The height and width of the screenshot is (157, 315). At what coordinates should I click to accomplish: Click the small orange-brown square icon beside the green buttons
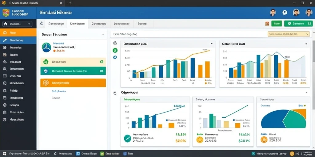[x=267, y=24]
